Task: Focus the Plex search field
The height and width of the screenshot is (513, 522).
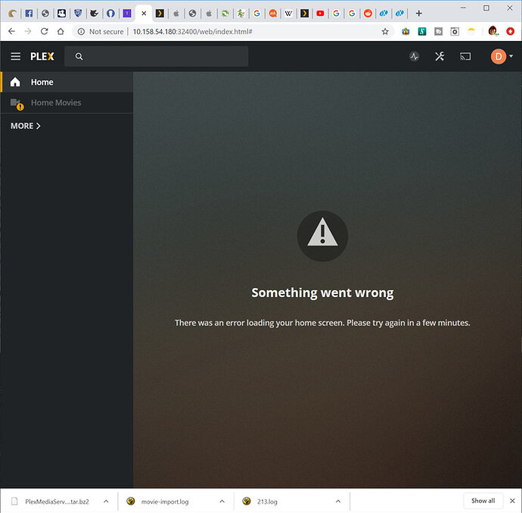Action: pyautogui.click(x=156, y=56)
